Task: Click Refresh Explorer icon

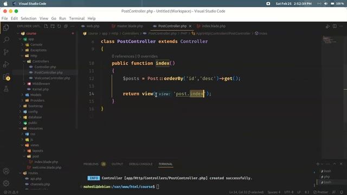Action: pyautogui.click(x=59, y=26)
